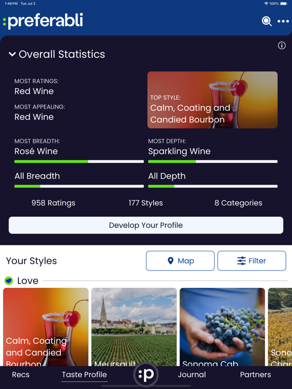The image size is (292, 389).
Task: Collapse the Overall Statistics section
Action: click(x=12, y=54)
